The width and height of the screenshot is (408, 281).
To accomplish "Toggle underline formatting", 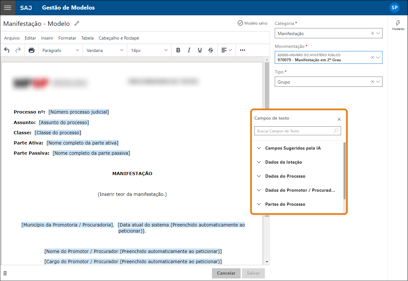I will click(200, 50).
